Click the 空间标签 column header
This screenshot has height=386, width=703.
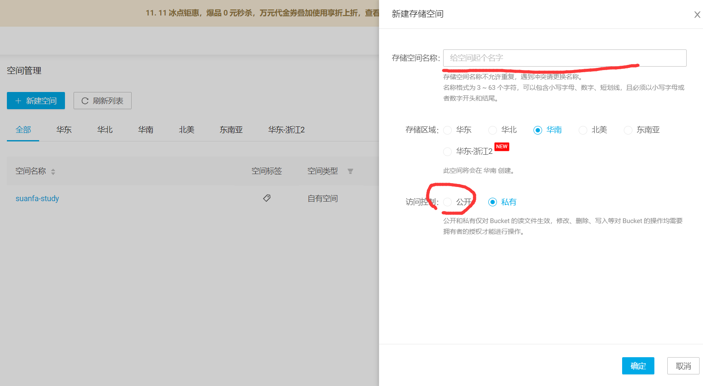[x=267, y=171]
